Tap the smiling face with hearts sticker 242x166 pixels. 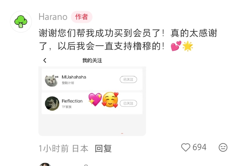(110, 100)
